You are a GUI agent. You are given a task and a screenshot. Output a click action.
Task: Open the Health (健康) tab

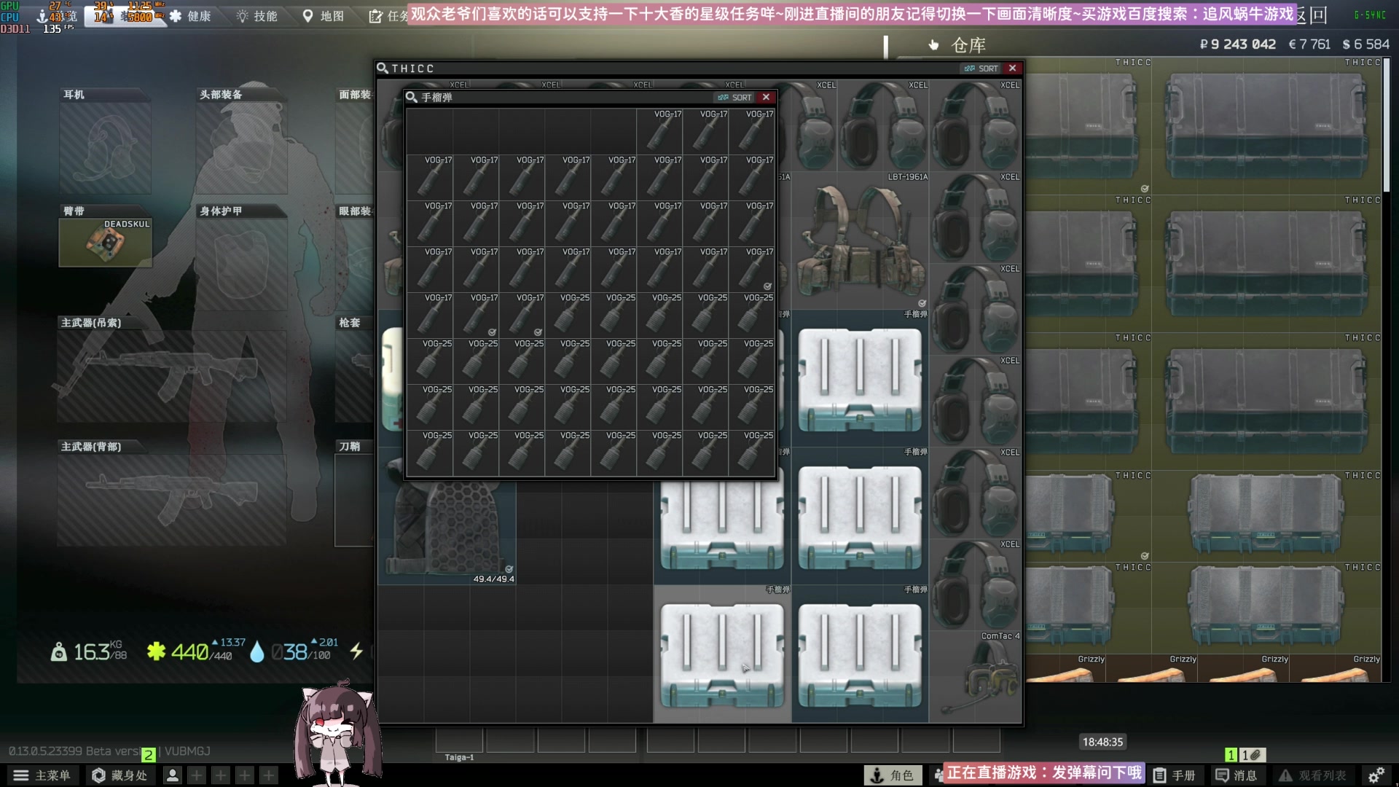(191, 16)
